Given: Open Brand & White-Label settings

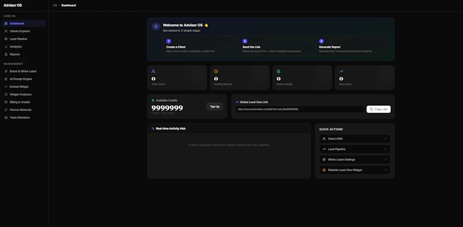Looking at the screenshot, I should [x=24, y=72].
